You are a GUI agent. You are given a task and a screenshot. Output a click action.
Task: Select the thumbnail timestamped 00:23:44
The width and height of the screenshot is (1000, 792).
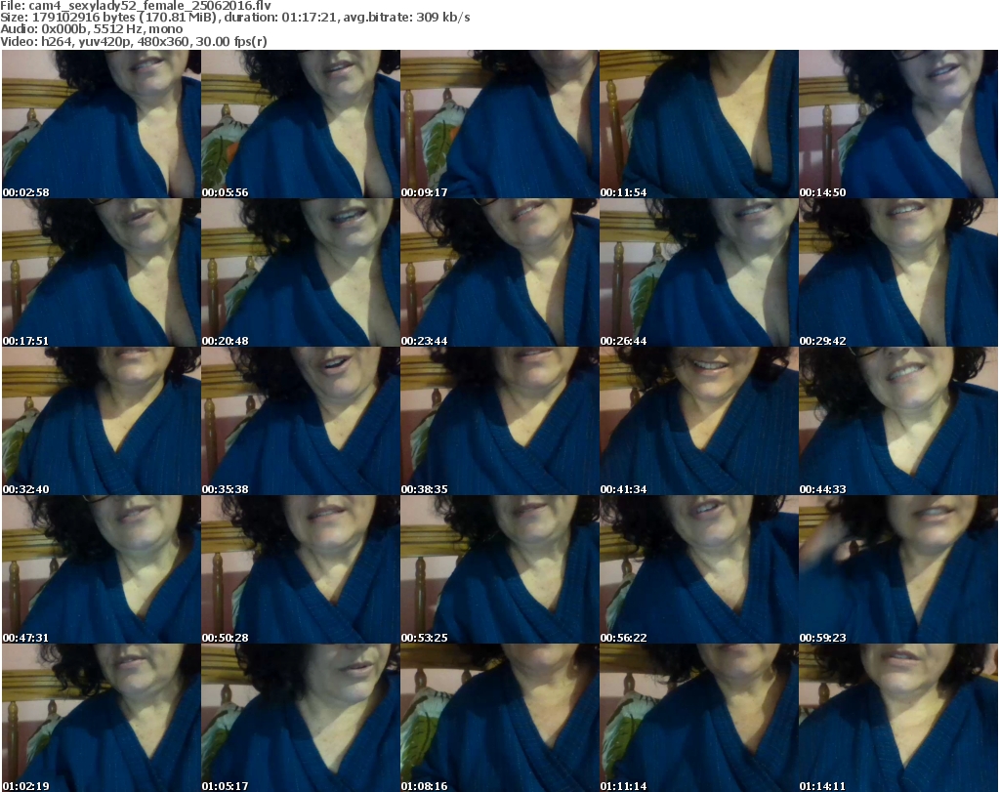499,272
